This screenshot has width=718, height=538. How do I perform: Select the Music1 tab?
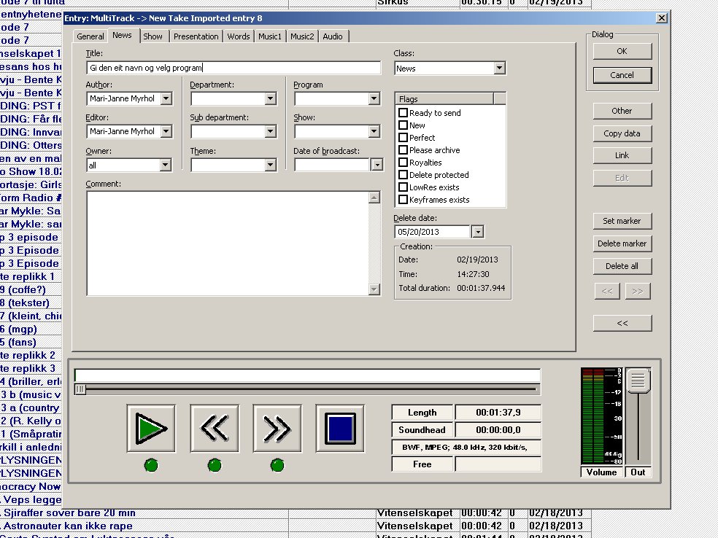(270, 36)
